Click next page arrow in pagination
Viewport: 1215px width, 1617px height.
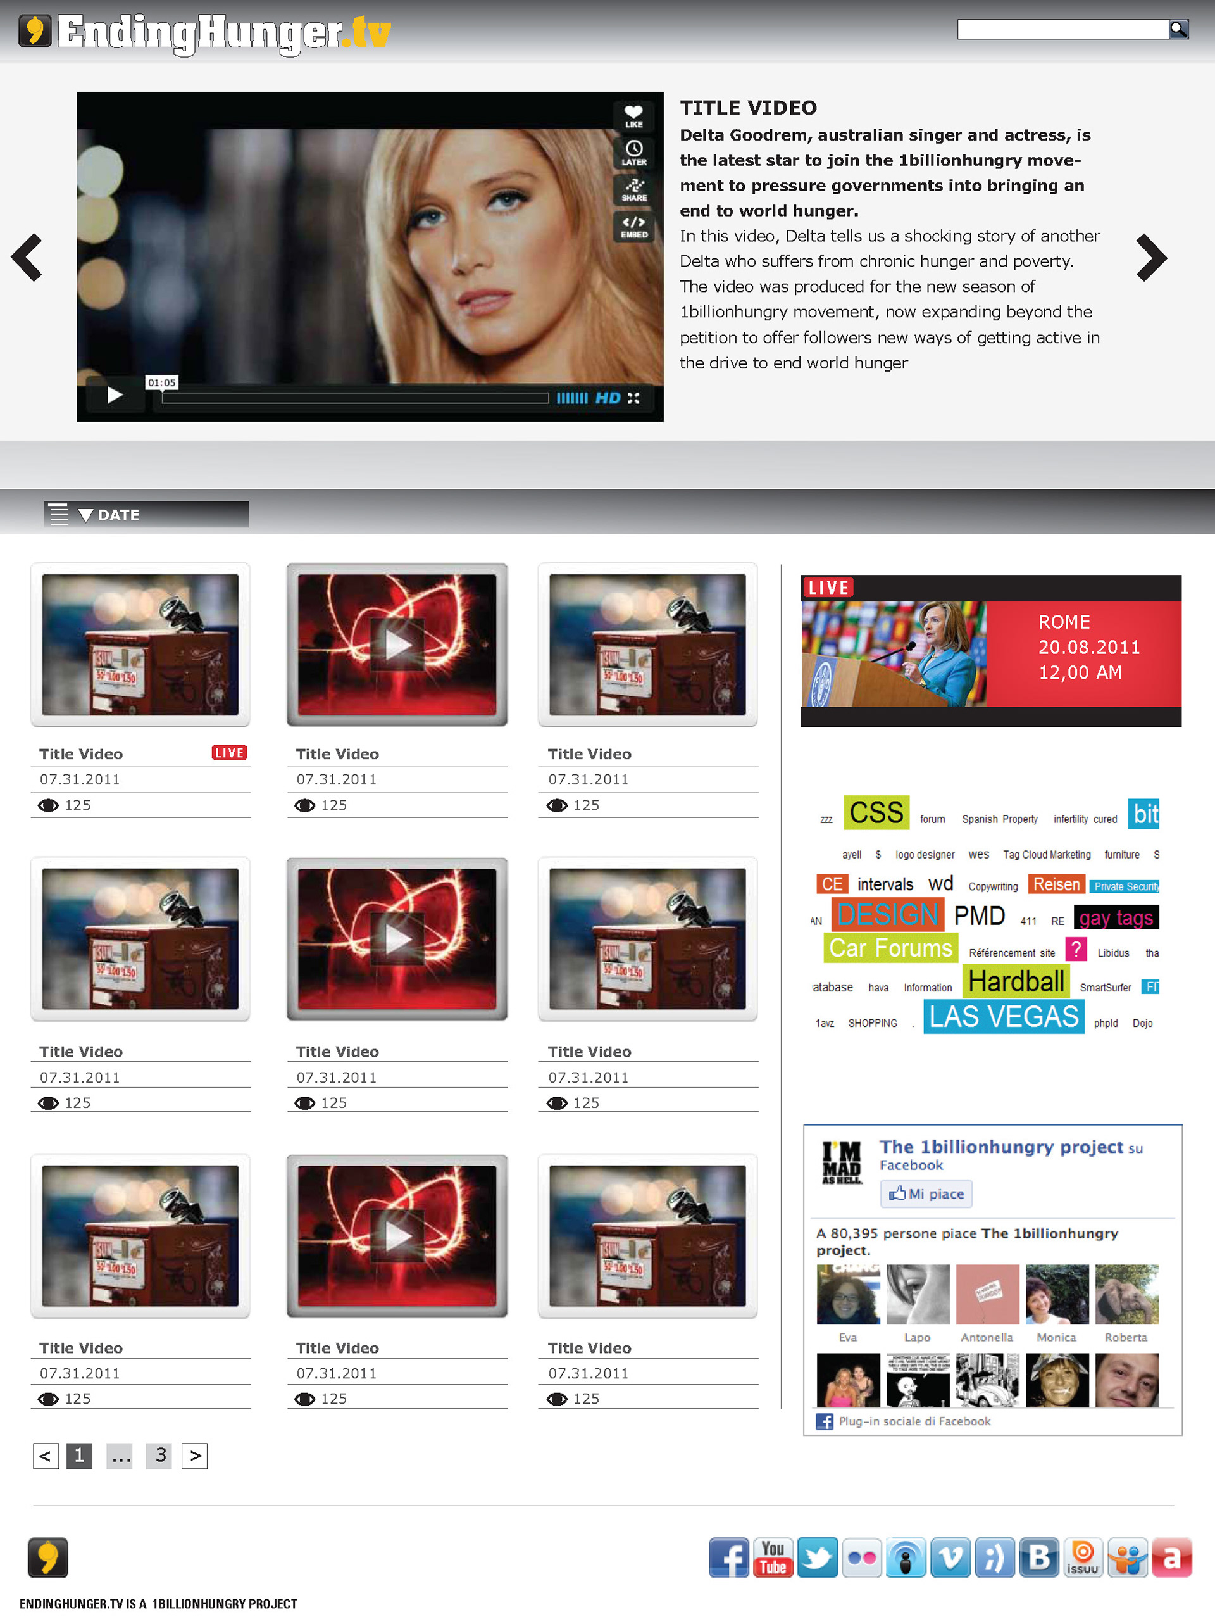(x=194, y=1455)
